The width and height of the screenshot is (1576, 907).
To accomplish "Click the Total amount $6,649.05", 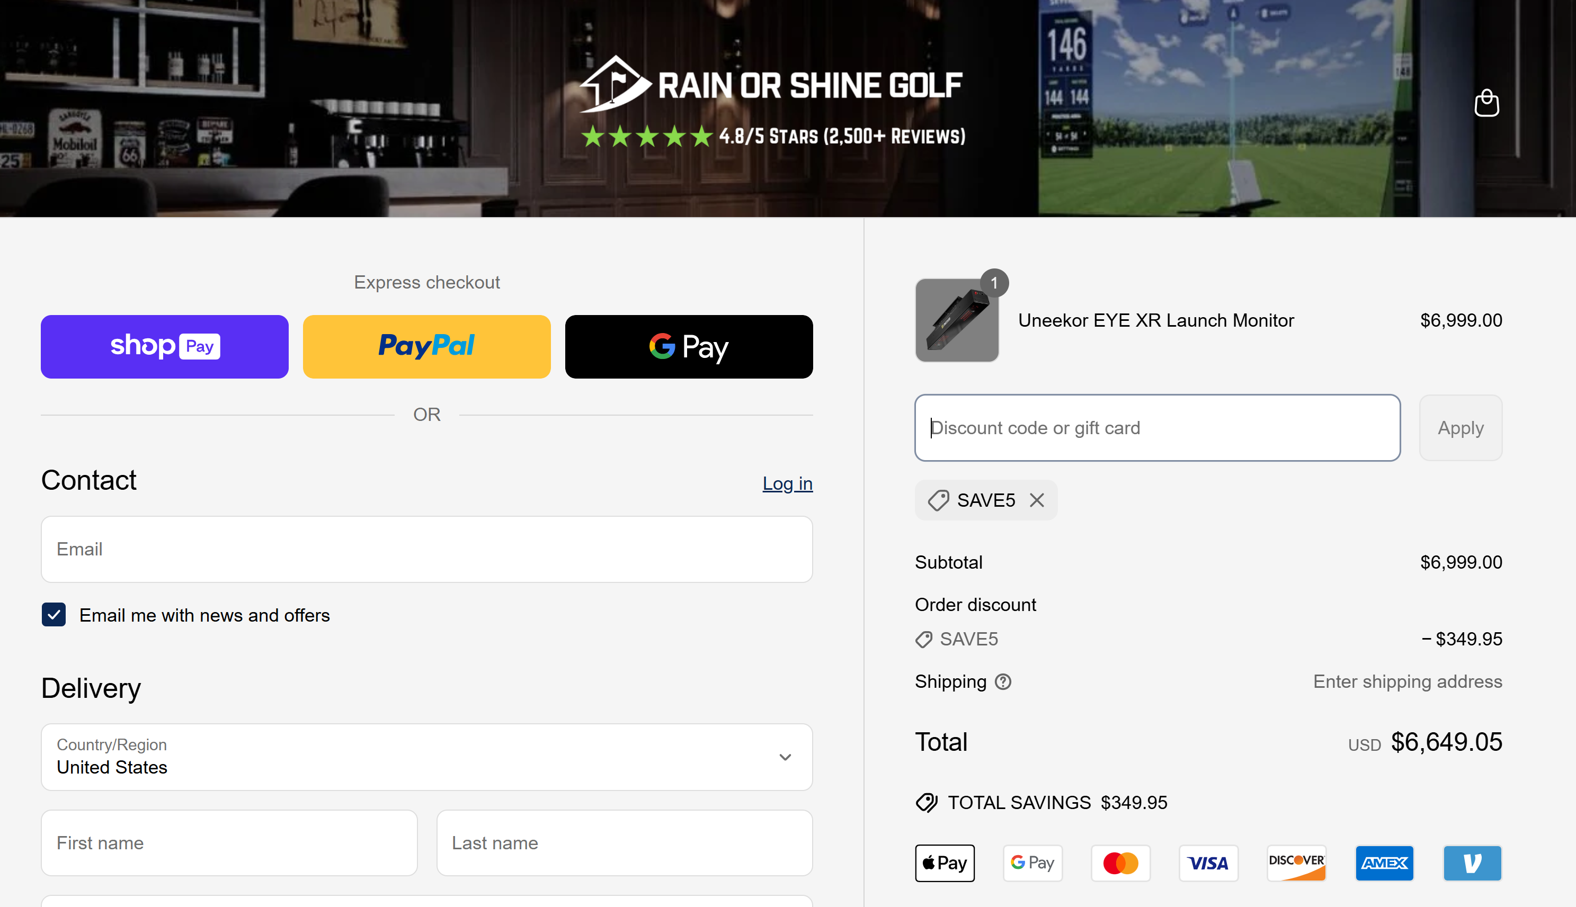I will coord(1446,742).
